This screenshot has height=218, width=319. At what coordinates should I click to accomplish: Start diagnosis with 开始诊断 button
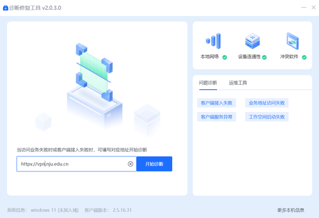(154, 164)
